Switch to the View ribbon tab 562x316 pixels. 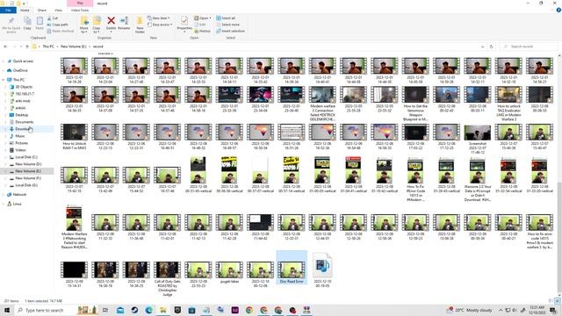coord(58,10)
